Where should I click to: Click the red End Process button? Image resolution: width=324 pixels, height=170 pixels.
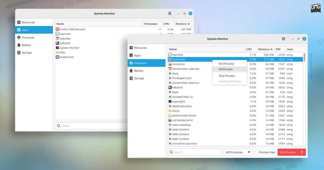288,152
